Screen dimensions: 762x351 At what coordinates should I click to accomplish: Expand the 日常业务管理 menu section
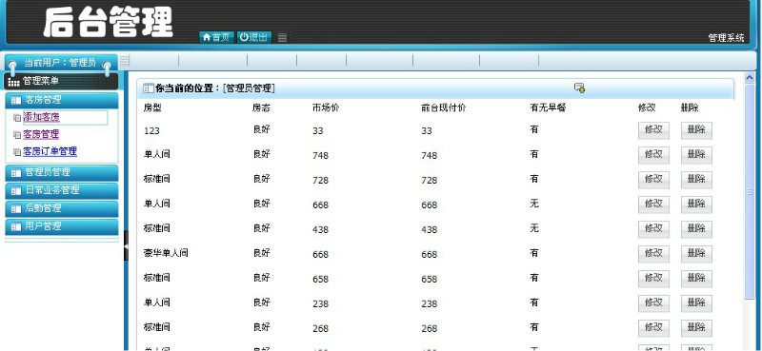coord(62,190)
